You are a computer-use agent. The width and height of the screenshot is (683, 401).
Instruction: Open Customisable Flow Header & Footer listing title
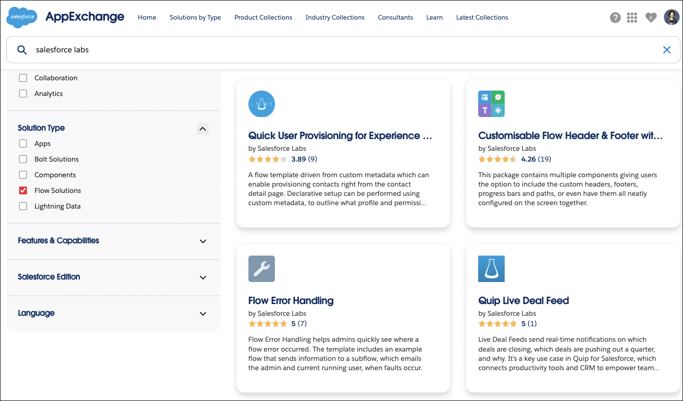[570, 136]
